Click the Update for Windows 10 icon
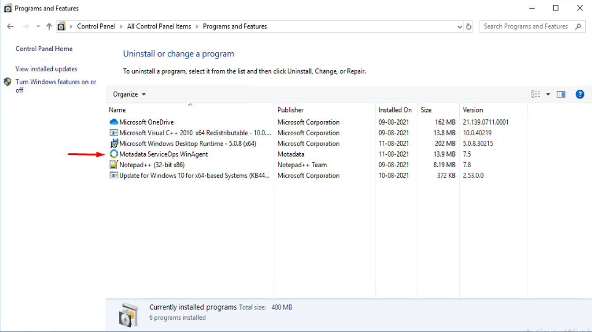The width and height of the screenshot is (592, 332). click(x=114, y=176)
